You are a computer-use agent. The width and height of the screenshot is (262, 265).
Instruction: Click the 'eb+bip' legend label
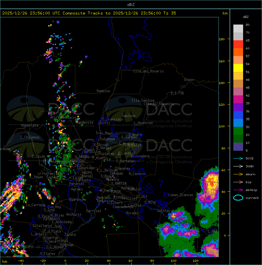251,190
